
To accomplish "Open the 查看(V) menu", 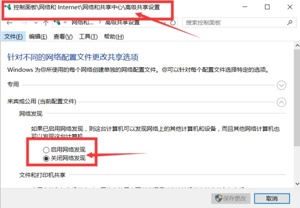I will coord(63,37).
